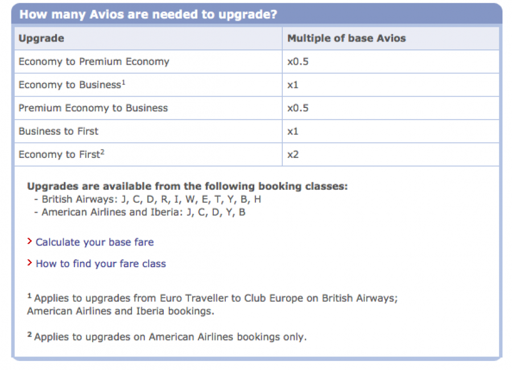This screenshot has height=370, width=512.
Task: Click the x2 value for Economy to First
Action: pos(293,155)
